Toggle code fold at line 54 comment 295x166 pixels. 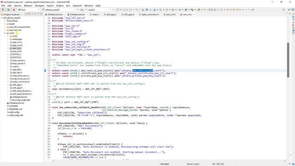click(51, 60)
